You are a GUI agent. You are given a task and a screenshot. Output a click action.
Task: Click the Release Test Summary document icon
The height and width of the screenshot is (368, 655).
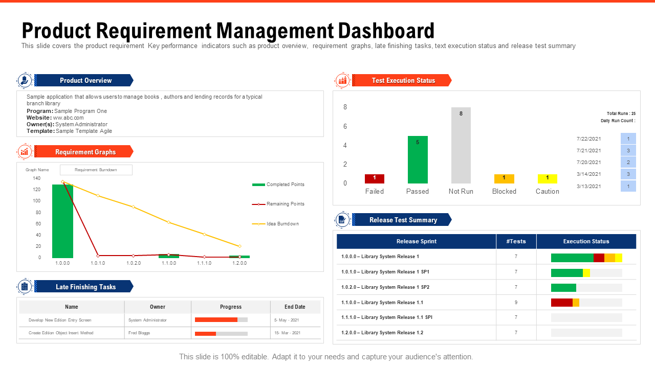point(342,220)
